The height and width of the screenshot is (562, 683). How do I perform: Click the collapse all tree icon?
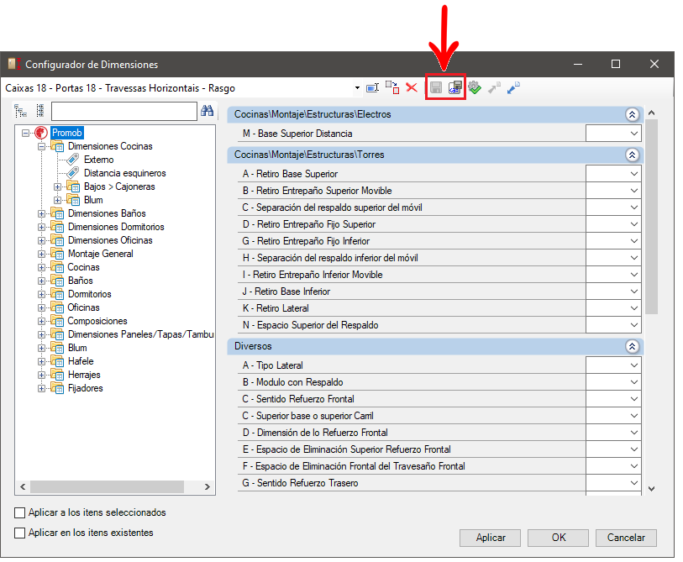point(39,111)
